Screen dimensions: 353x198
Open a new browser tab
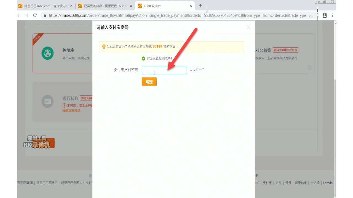pos(200,6)
